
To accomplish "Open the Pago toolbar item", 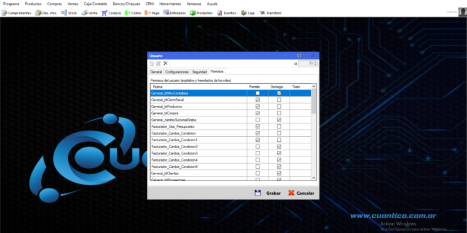I will (x=152, y=13).
